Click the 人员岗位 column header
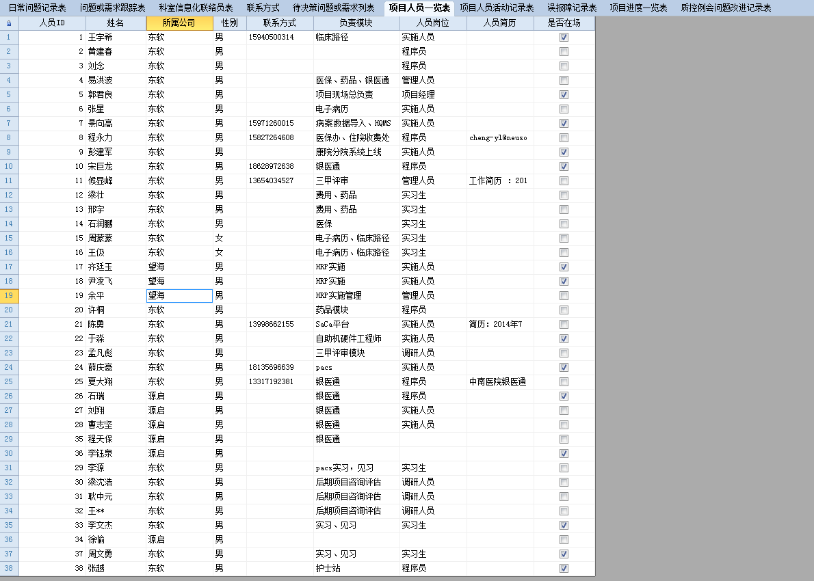Viewport: 814px width, 581px height. [432, 23]
